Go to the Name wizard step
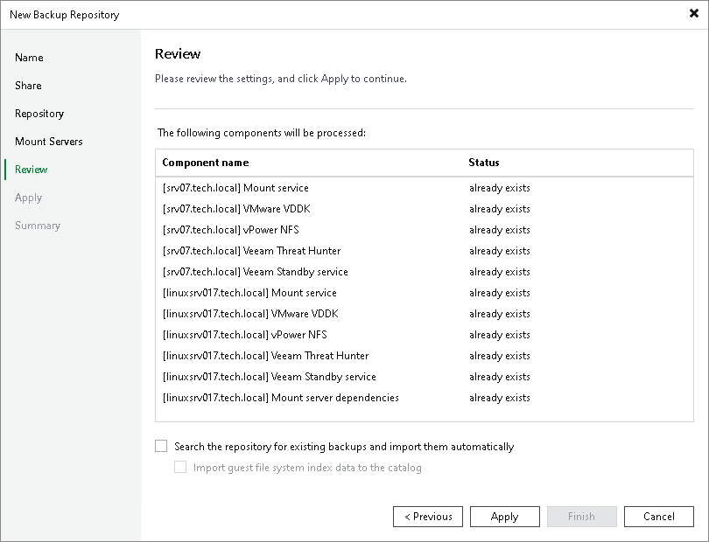 click(29, 58)
